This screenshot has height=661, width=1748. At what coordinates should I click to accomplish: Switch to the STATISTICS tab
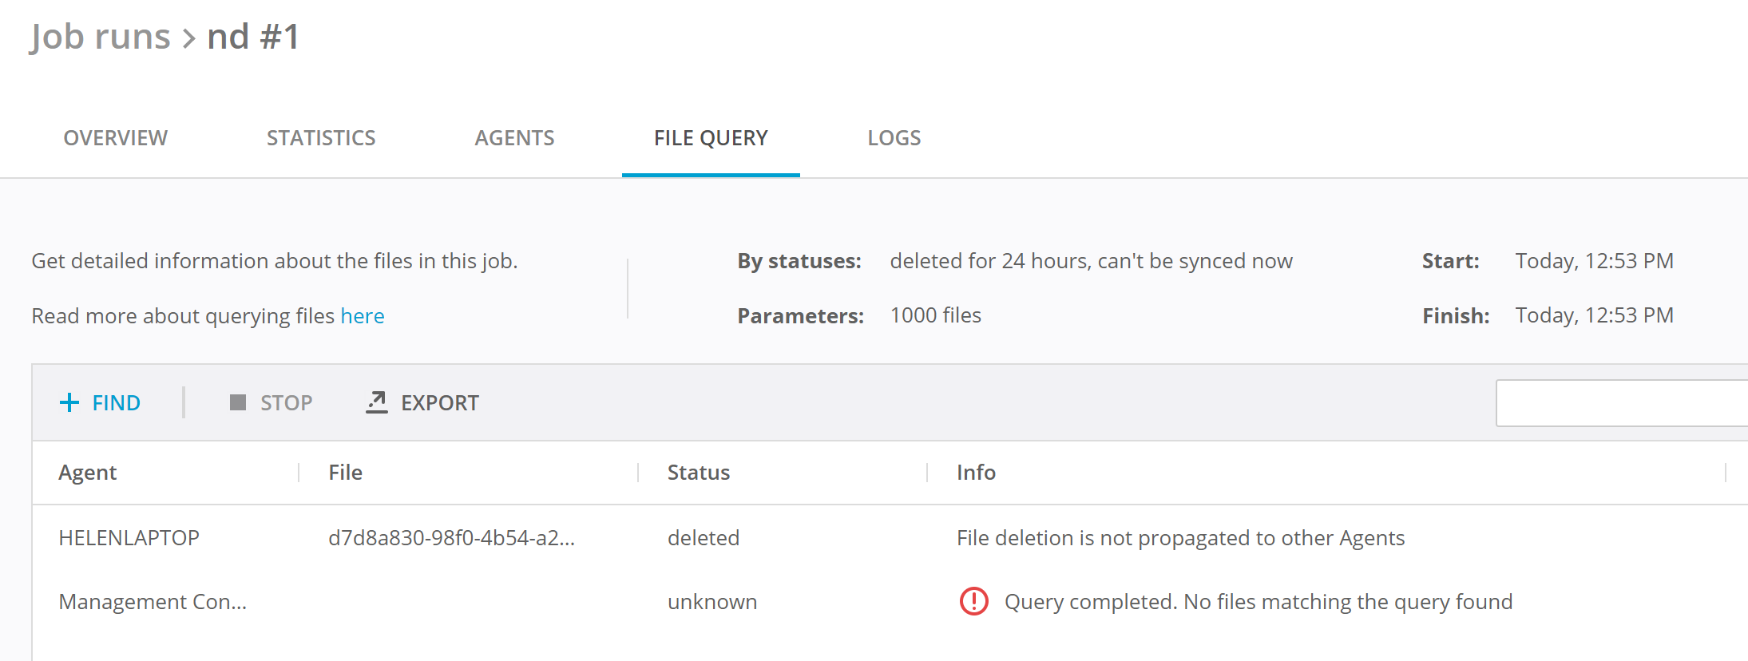coord(321,138)
